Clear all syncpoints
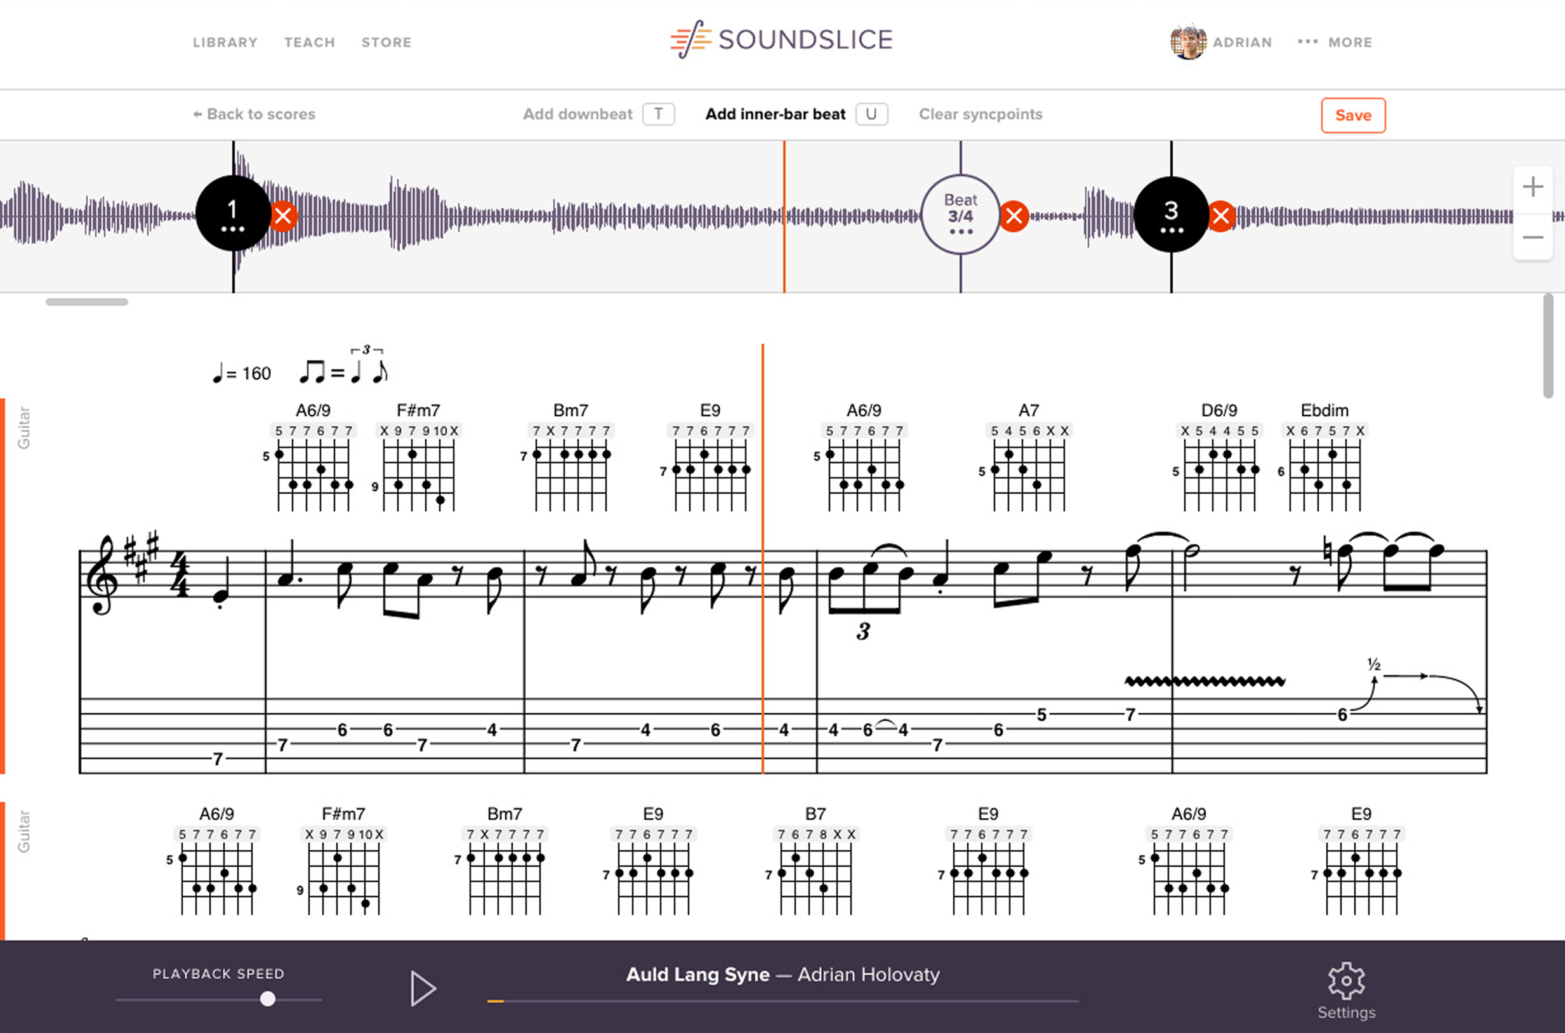The height and width of the screenshot is (1033, 1565). 981,114
